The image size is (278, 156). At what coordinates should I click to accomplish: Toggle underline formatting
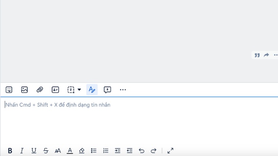(34, 151)
